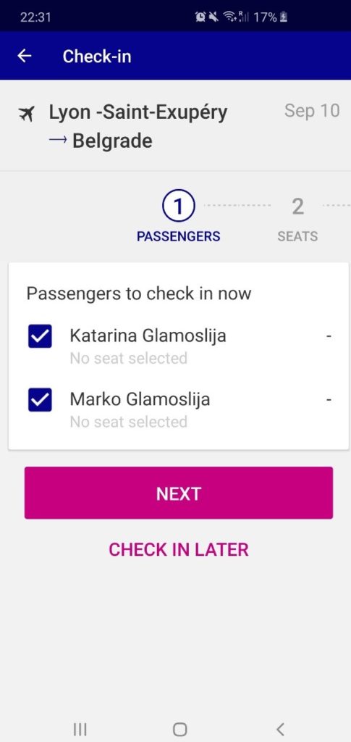Uncheck Katarina Glamoslija passenger checkbox
The height and width of the screenshot is (742, 351).
40,336
